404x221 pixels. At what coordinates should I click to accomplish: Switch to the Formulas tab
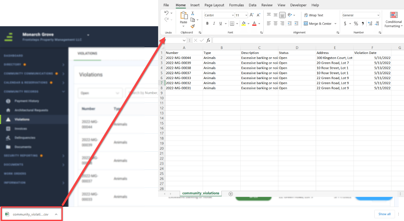(x=236, y=5)
